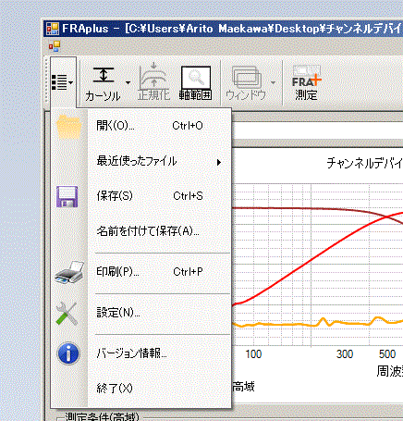Image resolution: width=403 pixels, height=421 pixels.
Task: Click the main menu list icon
Action: (63, 82)
